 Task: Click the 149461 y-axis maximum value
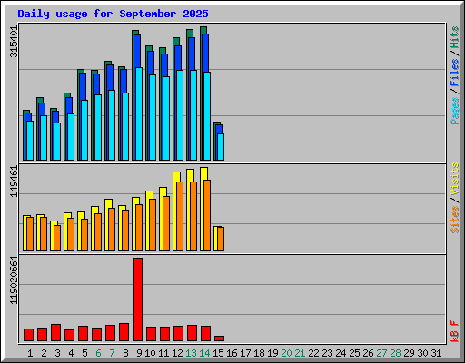(14, 181)
